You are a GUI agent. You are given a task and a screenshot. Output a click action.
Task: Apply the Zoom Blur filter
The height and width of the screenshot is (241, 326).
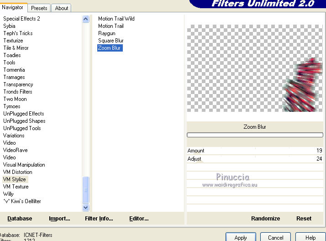click(241, 237)
